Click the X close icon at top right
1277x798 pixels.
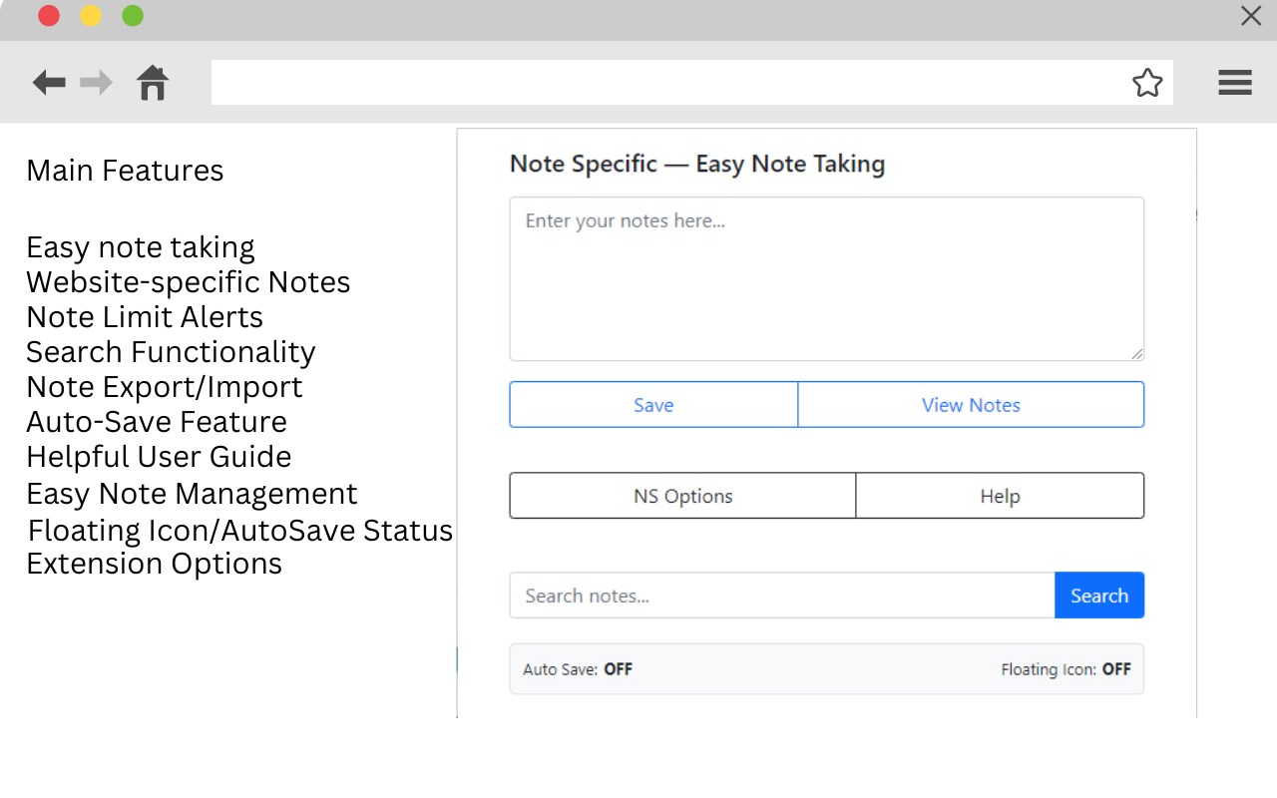click(x=1250, y=16)
